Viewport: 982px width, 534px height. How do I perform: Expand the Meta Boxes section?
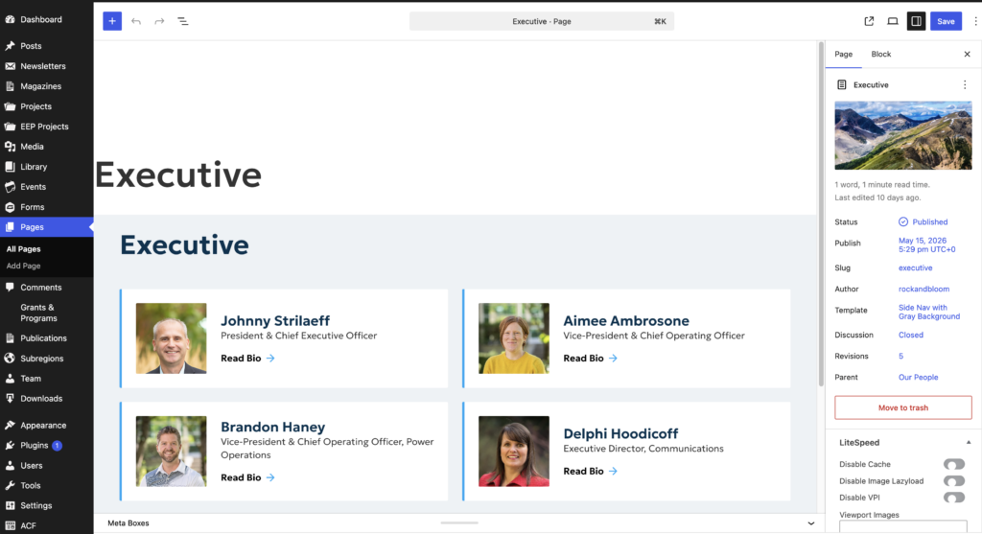[811, 523]
